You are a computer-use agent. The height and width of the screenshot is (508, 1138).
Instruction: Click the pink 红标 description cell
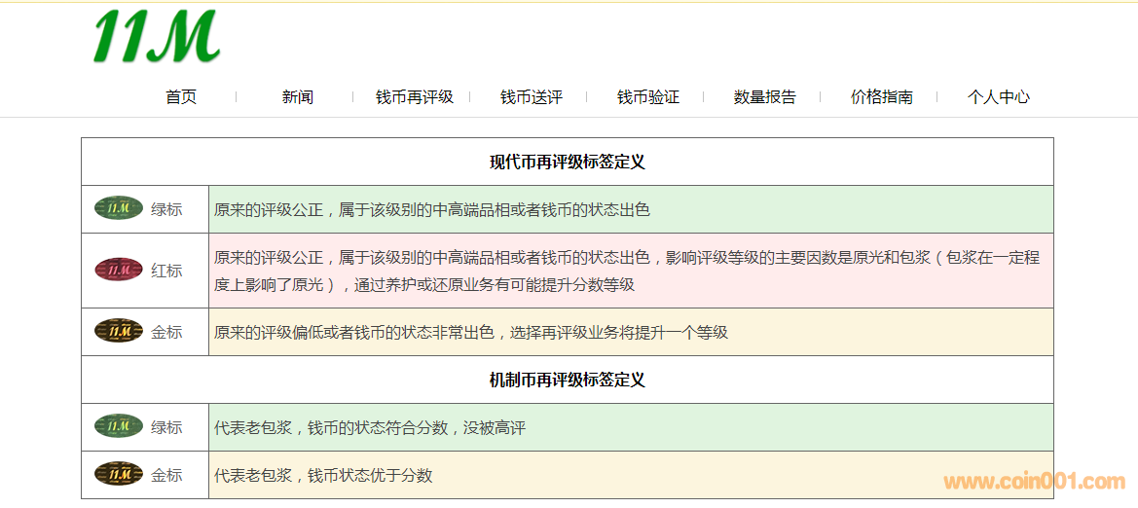pyautogui.click(x=630, y=271)
